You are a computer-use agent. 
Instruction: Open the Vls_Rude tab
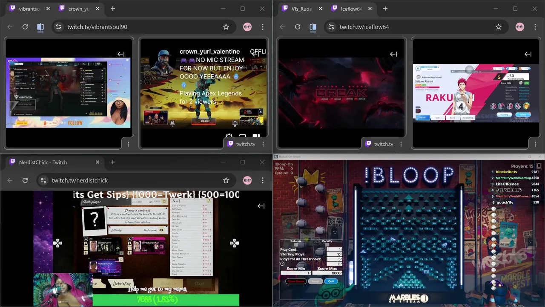[301, 9]
